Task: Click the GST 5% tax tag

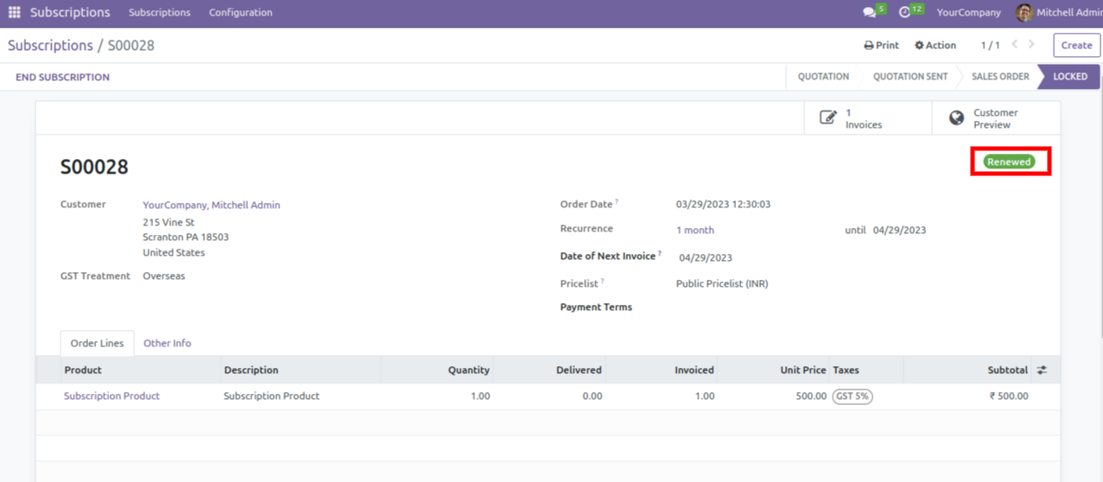Action: click(x=852, y=396)
